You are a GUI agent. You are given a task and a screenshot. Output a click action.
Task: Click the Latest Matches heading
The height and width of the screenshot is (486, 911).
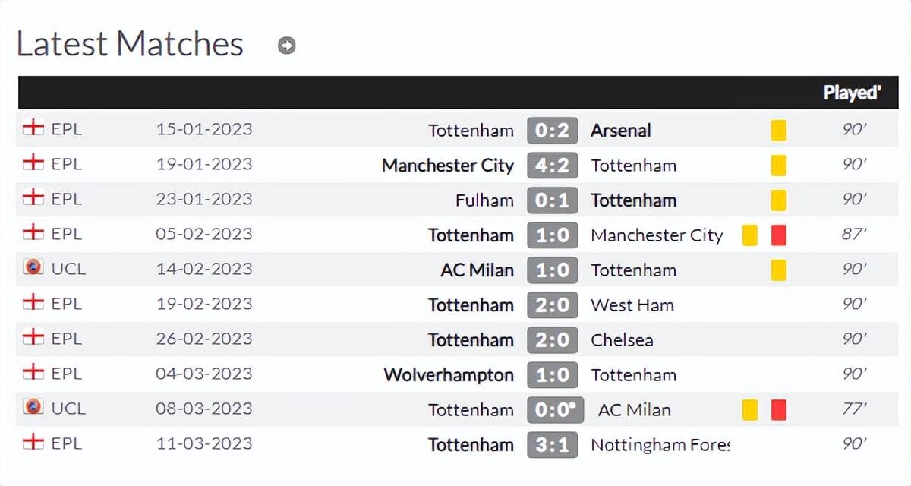tap(130, 45)
